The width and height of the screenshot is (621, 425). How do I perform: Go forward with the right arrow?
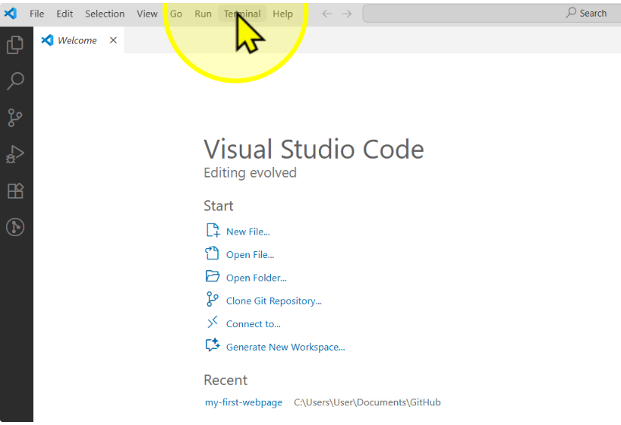click(346, 14)
